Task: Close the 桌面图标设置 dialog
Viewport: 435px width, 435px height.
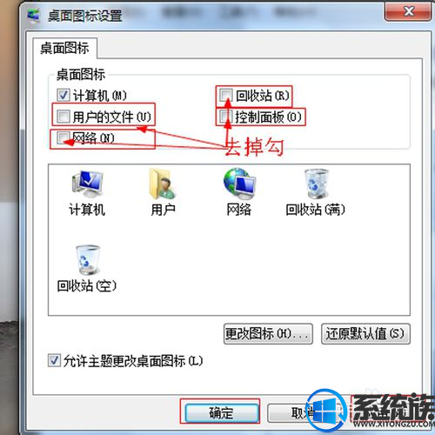Action: (x=408, y=11)
